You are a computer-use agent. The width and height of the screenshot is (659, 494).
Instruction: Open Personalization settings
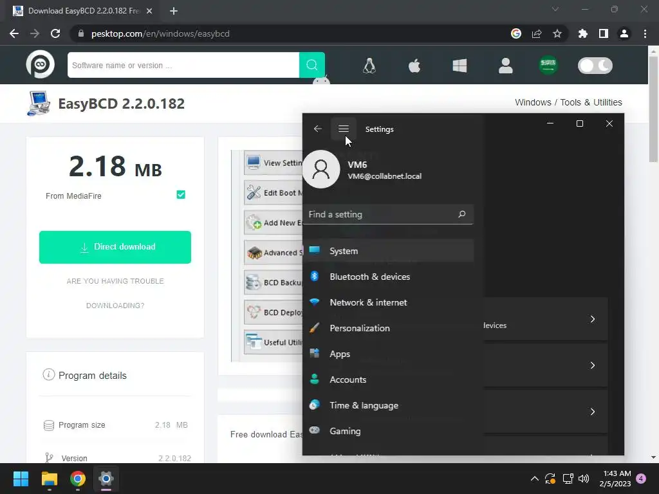pos(389,328)
